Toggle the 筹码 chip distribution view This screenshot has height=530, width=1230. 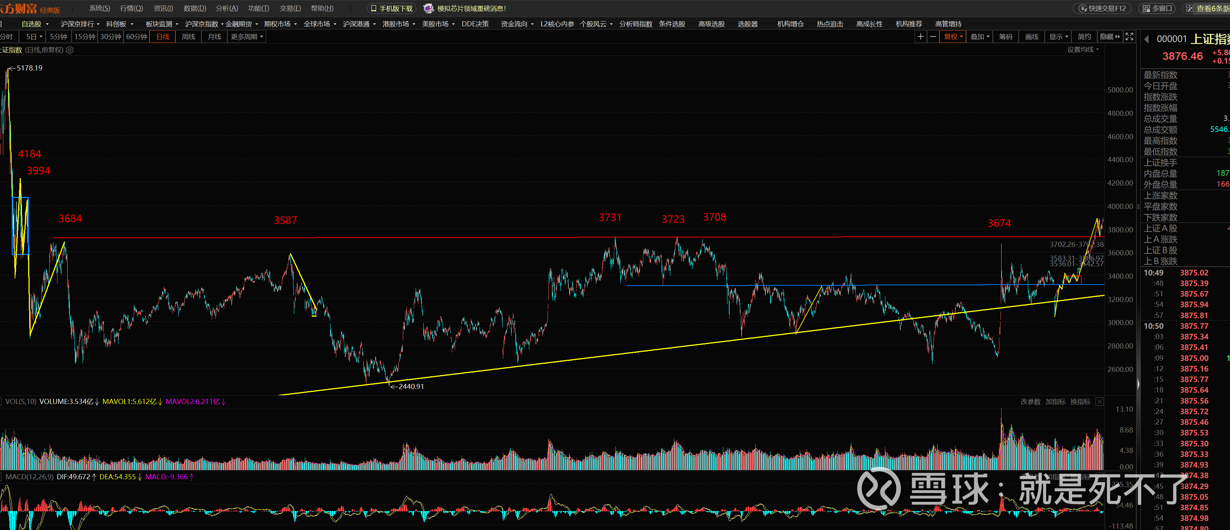[1006, 37]
